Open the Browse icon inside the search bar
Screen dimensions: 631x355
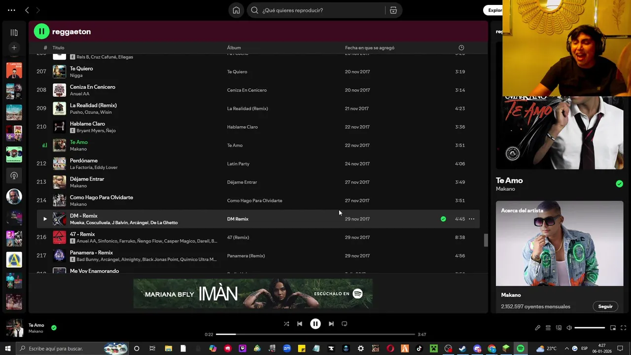coord(393,10)
